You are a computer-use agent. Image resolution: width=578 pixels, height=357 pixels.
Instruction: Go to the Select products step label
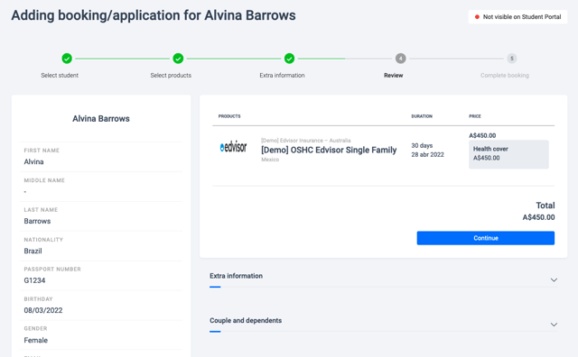pyautogui.click(x=171, y=76)
